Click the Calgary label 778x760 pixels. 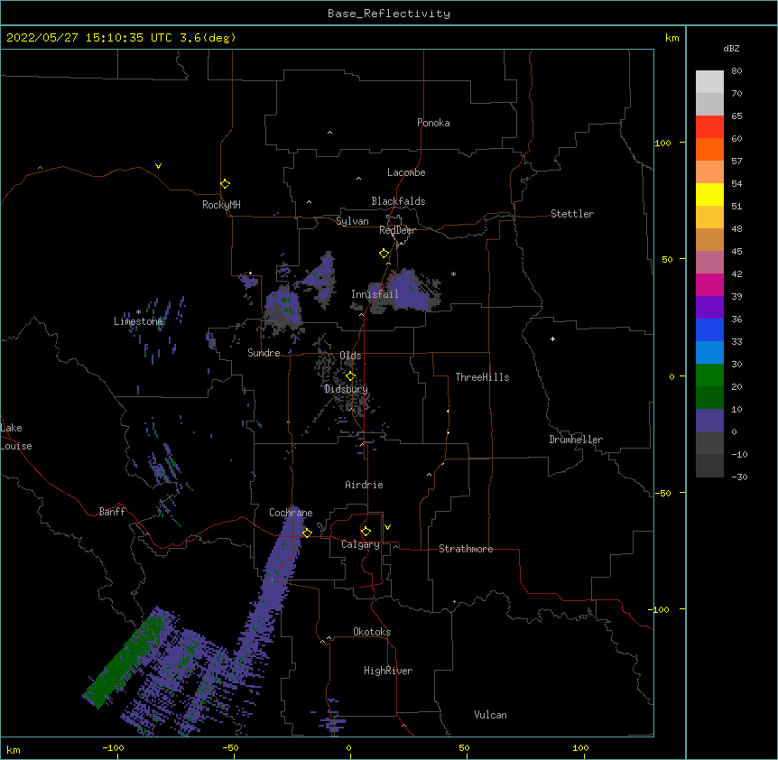tap(360, 544)
